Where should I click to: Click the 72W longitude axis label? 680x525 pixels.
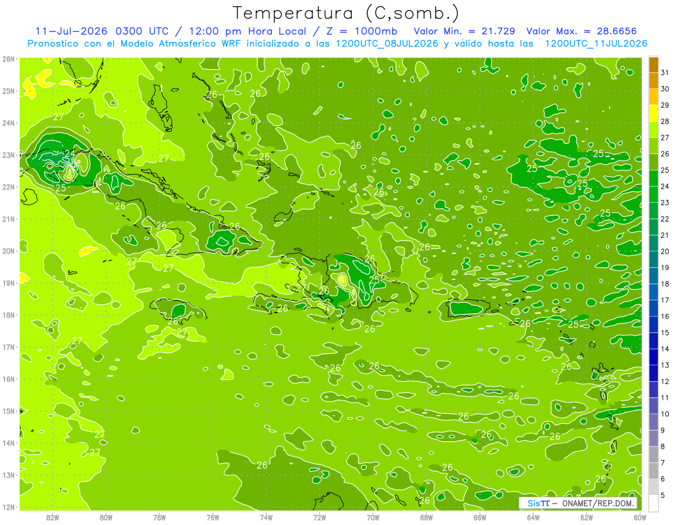[320, 517]
